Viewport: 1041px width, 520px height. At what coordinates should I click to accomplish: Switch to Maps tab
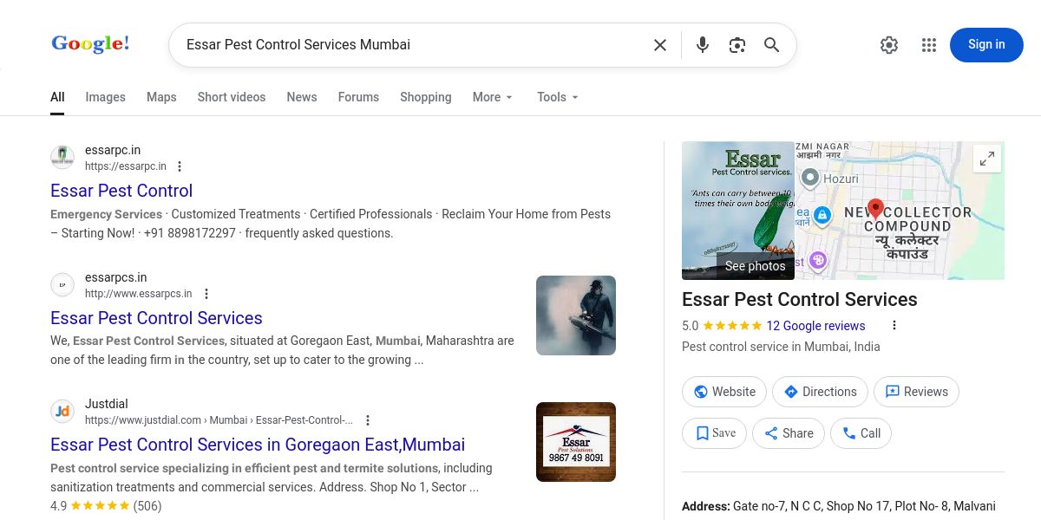[161, 97]
